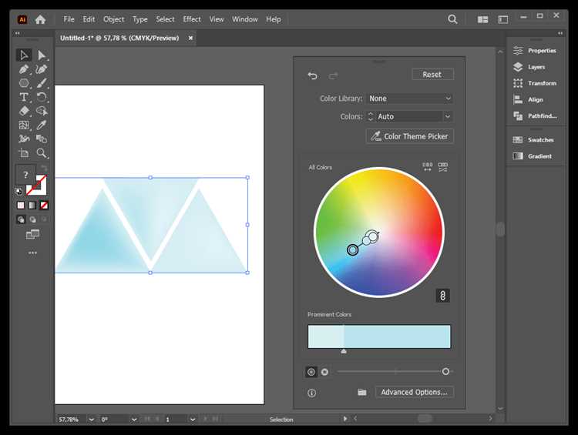Click the bold-ringed color handle on wheel
The height and width of the screenshot is (435, 578).
click(x=353, y=249)
